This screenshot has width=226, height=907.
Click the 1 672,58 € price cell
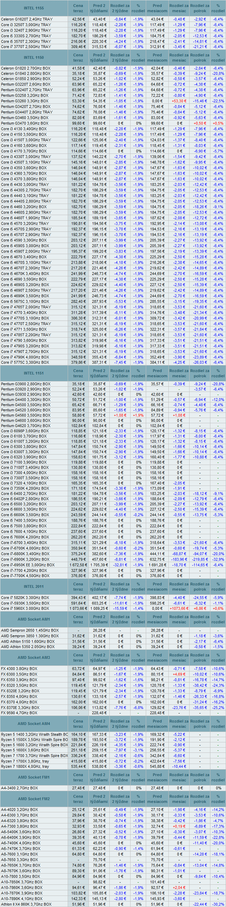click(78, 565)
